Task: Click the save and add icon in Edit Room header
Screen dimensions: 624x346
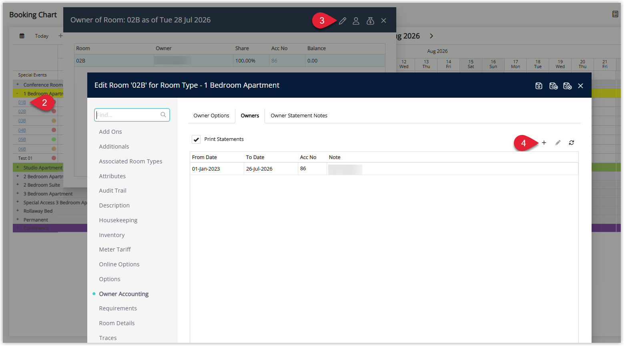Action: point(553,86)
